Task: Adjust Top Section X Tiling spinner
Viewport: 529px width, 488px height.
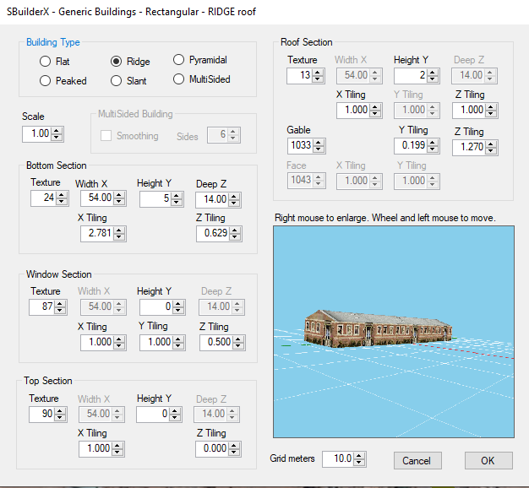Action: [117, 449]
